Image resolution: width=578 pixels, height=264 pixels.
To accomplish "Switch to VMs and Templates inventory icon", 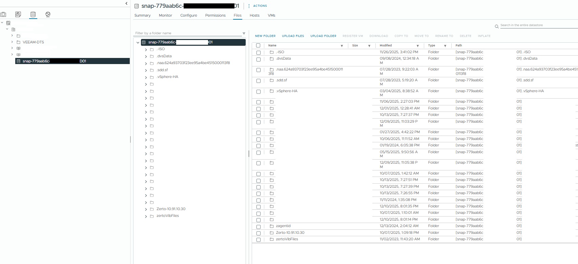I will point(18,14).
